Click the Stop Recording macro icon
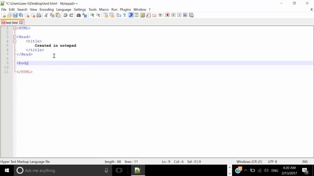 click(x=173, y=15)
